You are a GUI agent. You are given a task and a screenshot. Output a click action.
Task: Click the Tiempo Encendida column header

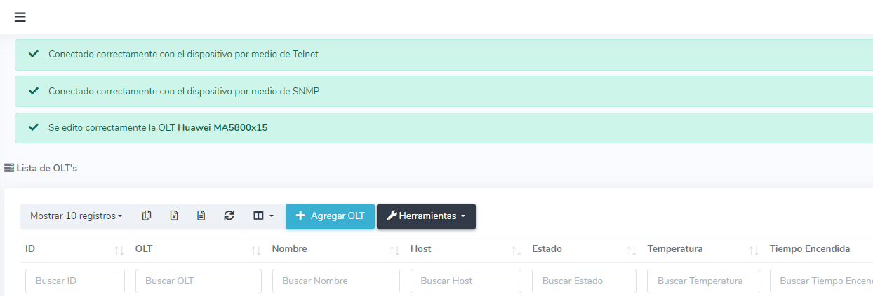(810, 249)
